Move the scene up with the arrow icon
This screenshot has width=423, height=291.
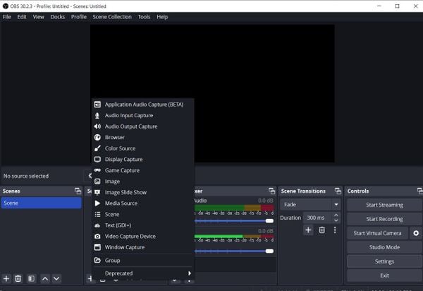click(45, 279)
